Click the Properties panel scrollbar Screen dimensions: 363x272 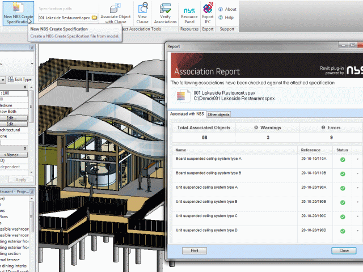32,107
